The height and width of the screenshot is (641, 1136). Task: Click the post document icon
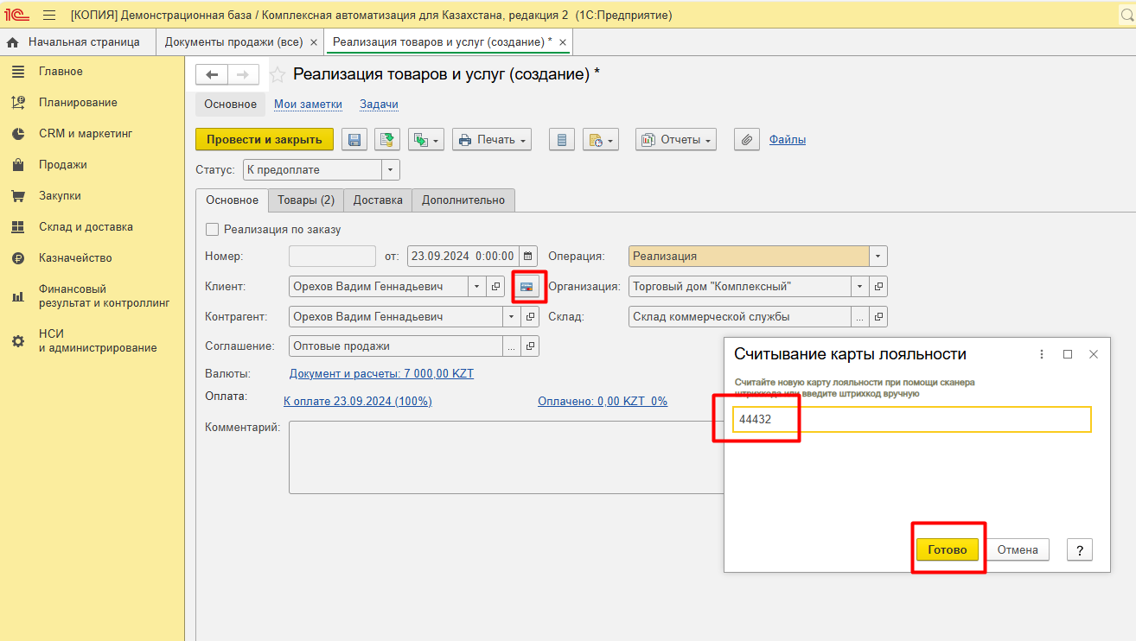386,140
